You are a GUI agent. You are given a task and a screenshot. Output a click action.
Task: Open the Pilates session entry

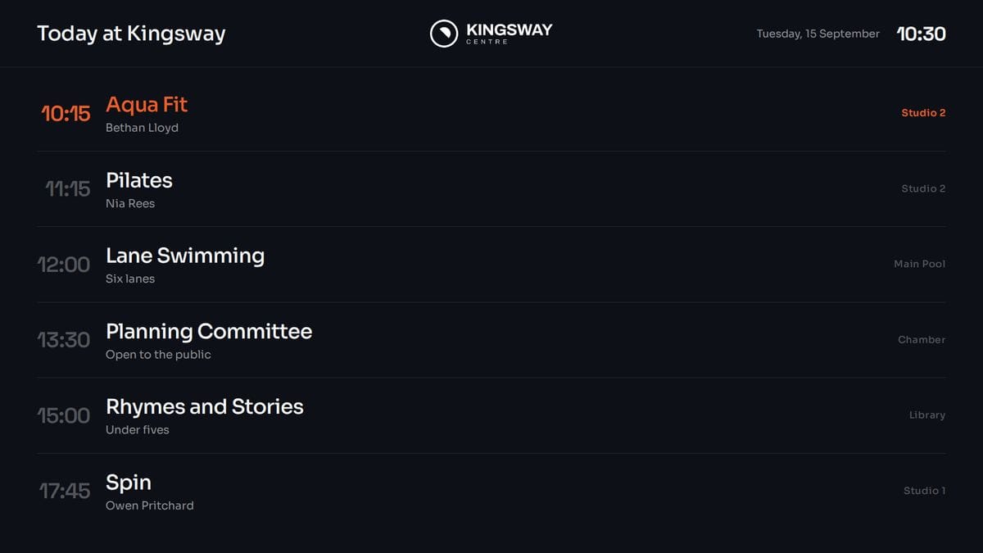[491, 189]
